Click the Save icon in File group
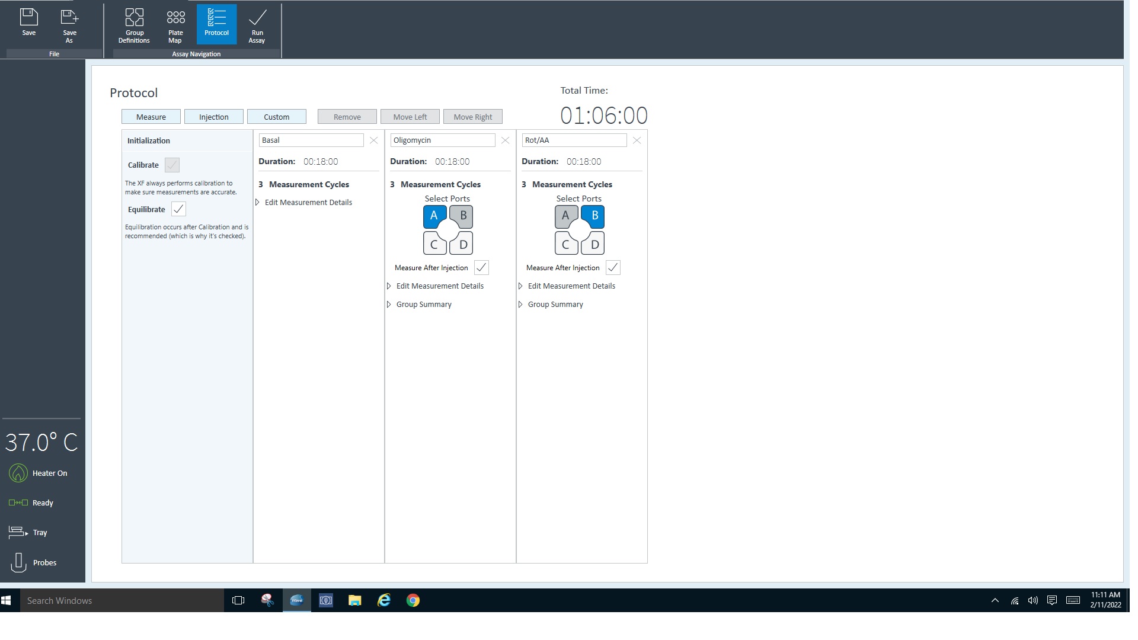This screenshot has width=1138, height=640. tap(28, 18)
